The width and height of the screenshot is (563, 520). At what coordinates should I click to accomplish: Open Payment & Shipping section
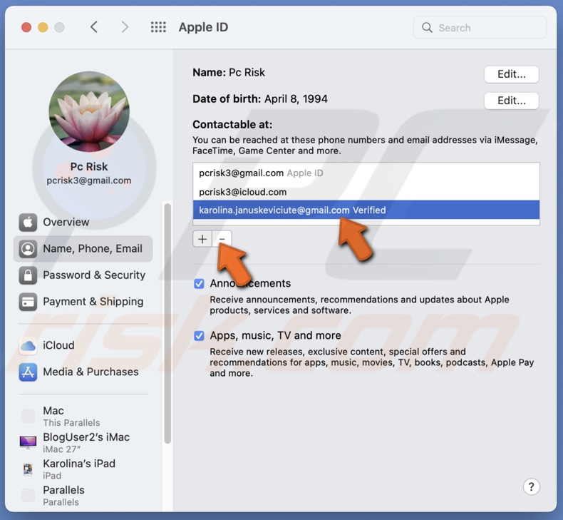click(x=83, y=302)
